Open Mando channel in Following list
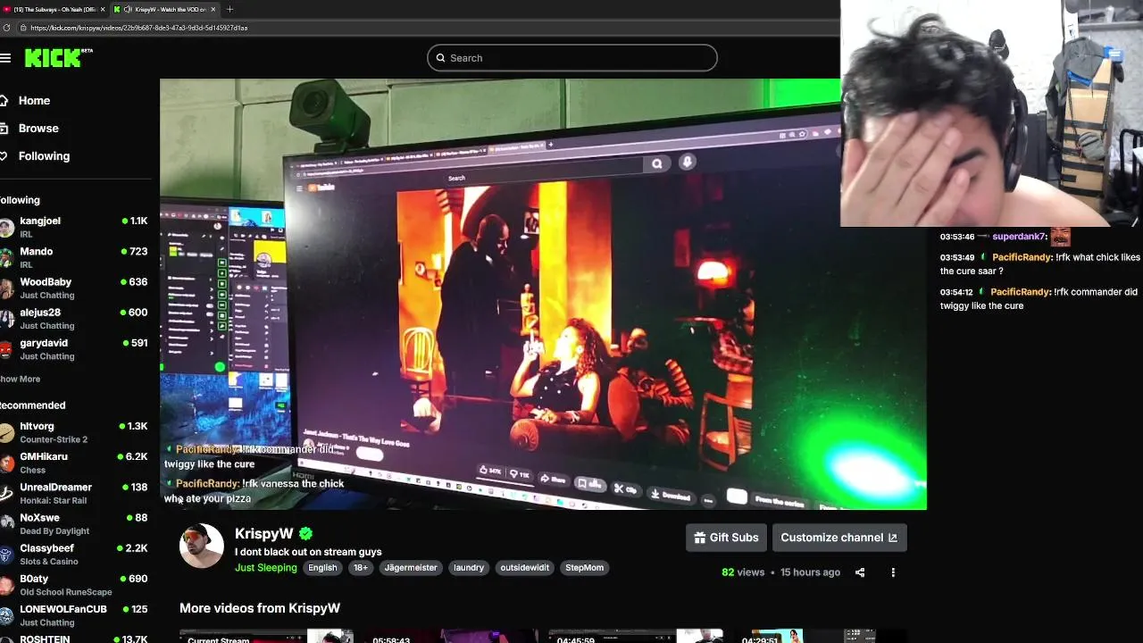Screen dimensions: 1143x643 click(x=74, y=257)
